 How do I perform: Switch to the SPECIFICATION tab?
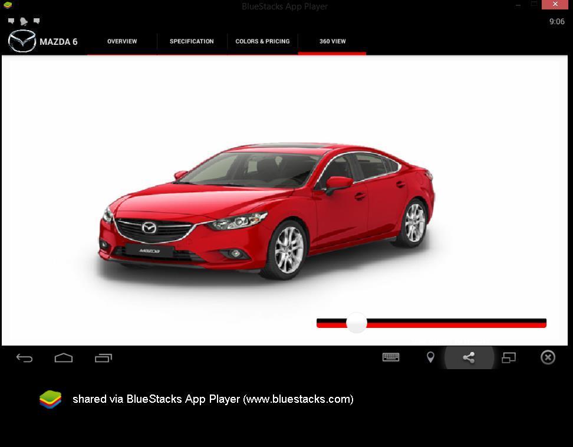[x=192, y=41]
